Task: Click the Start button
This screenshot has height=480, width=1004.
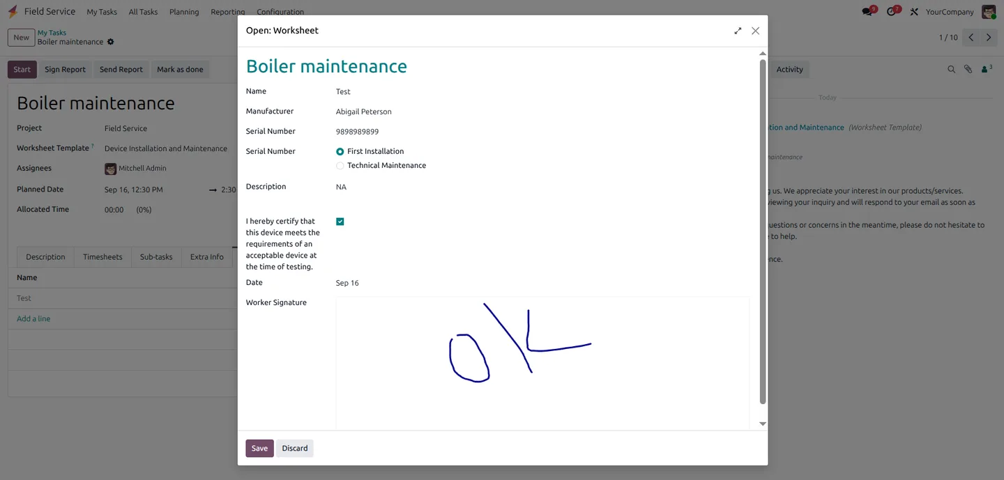Action: tap(22, 70)
